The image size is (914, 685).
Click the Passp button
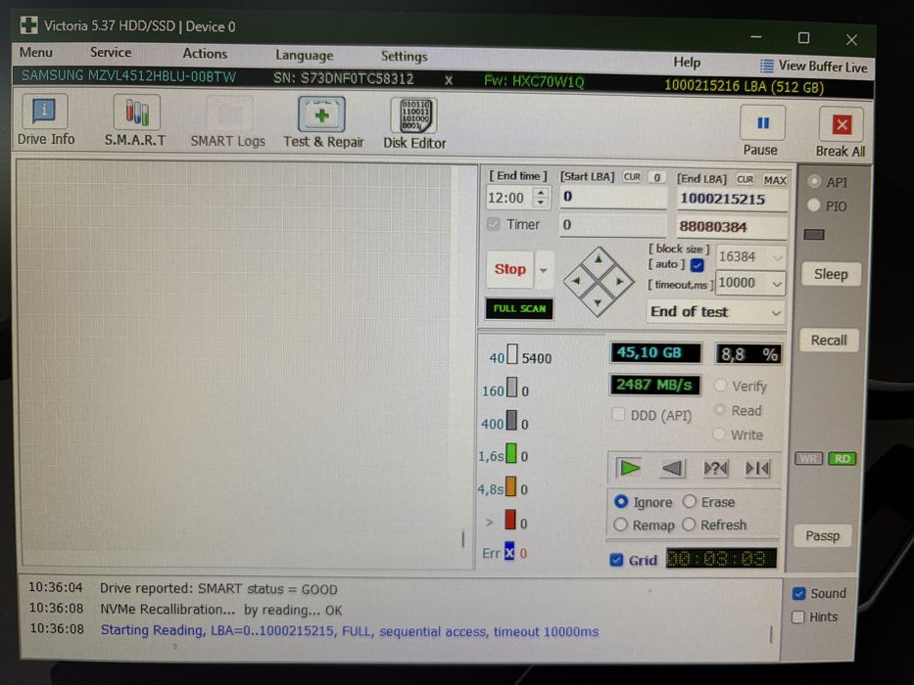point(822,535)
